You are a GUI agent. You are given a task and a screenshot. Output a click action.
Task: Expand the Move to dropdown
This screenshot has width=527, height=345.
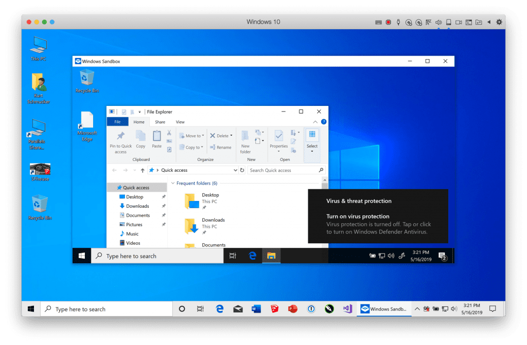pos(203,136)
